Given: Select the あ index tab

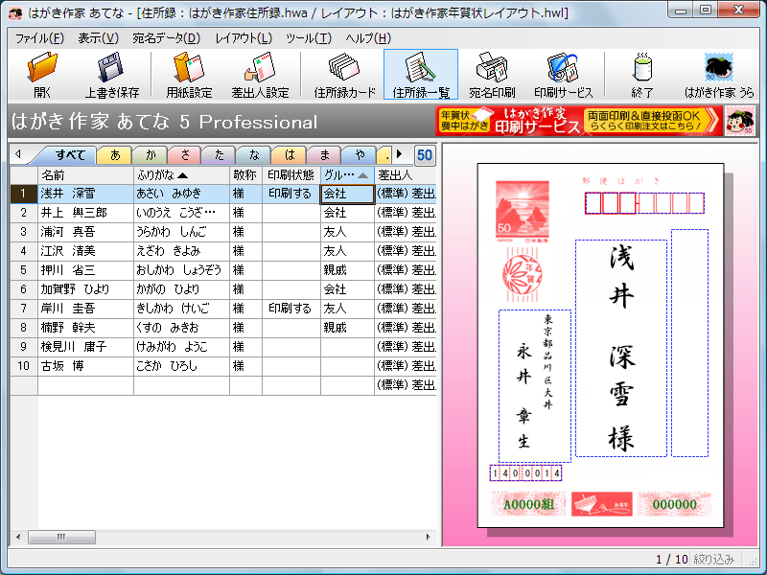Looking at the screenshot, I should 115,155.
